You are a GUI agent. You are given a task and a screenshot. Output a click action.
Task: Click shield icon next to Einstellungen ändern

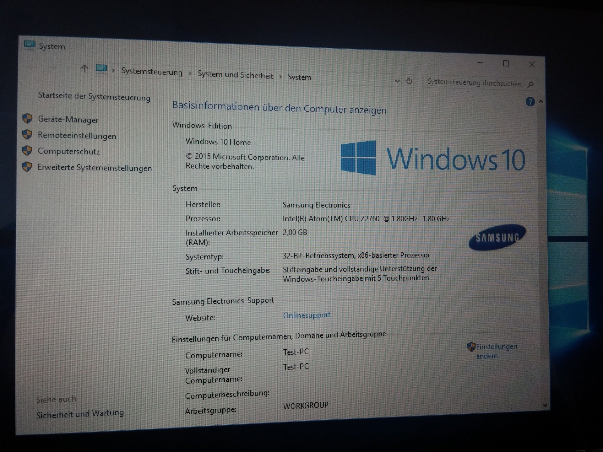[471, 347]
